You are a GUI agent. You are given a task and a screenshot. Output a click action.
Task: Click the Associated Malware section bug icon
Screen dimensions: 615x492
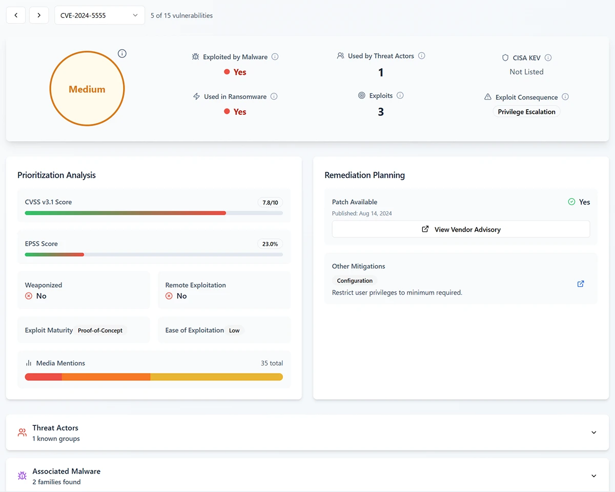(22, 476)
